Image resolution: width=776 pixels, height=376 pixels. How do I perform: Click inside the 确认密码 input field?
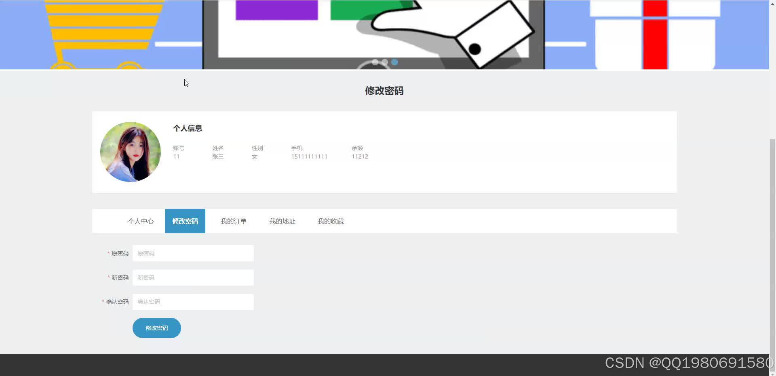pos(193,301)
